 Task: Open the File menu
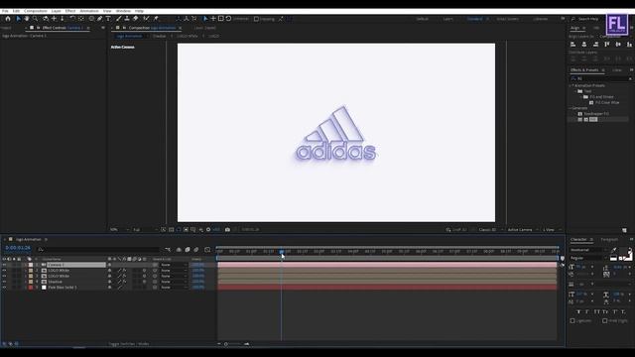5,11
